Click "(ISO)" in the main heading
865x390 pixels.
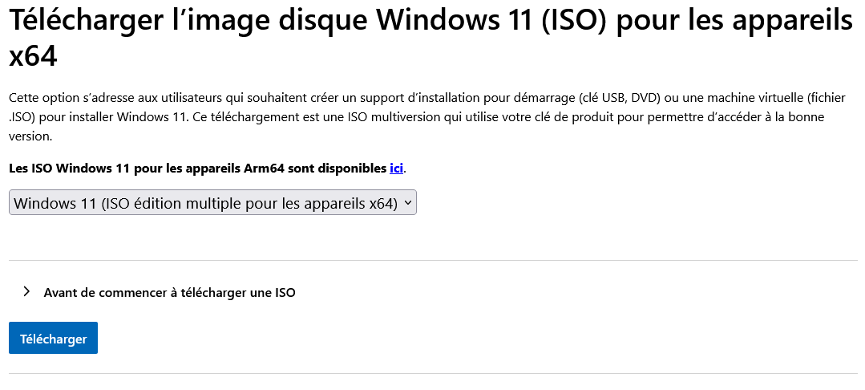[x=566, y=22]
